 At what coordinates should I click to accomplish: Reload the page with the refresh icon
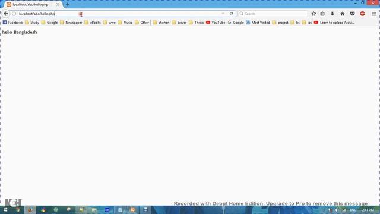[x=231, y=14]
